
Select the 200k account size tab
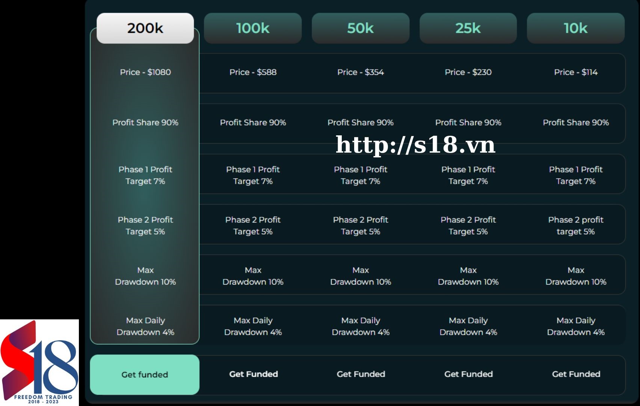[145, 28]
